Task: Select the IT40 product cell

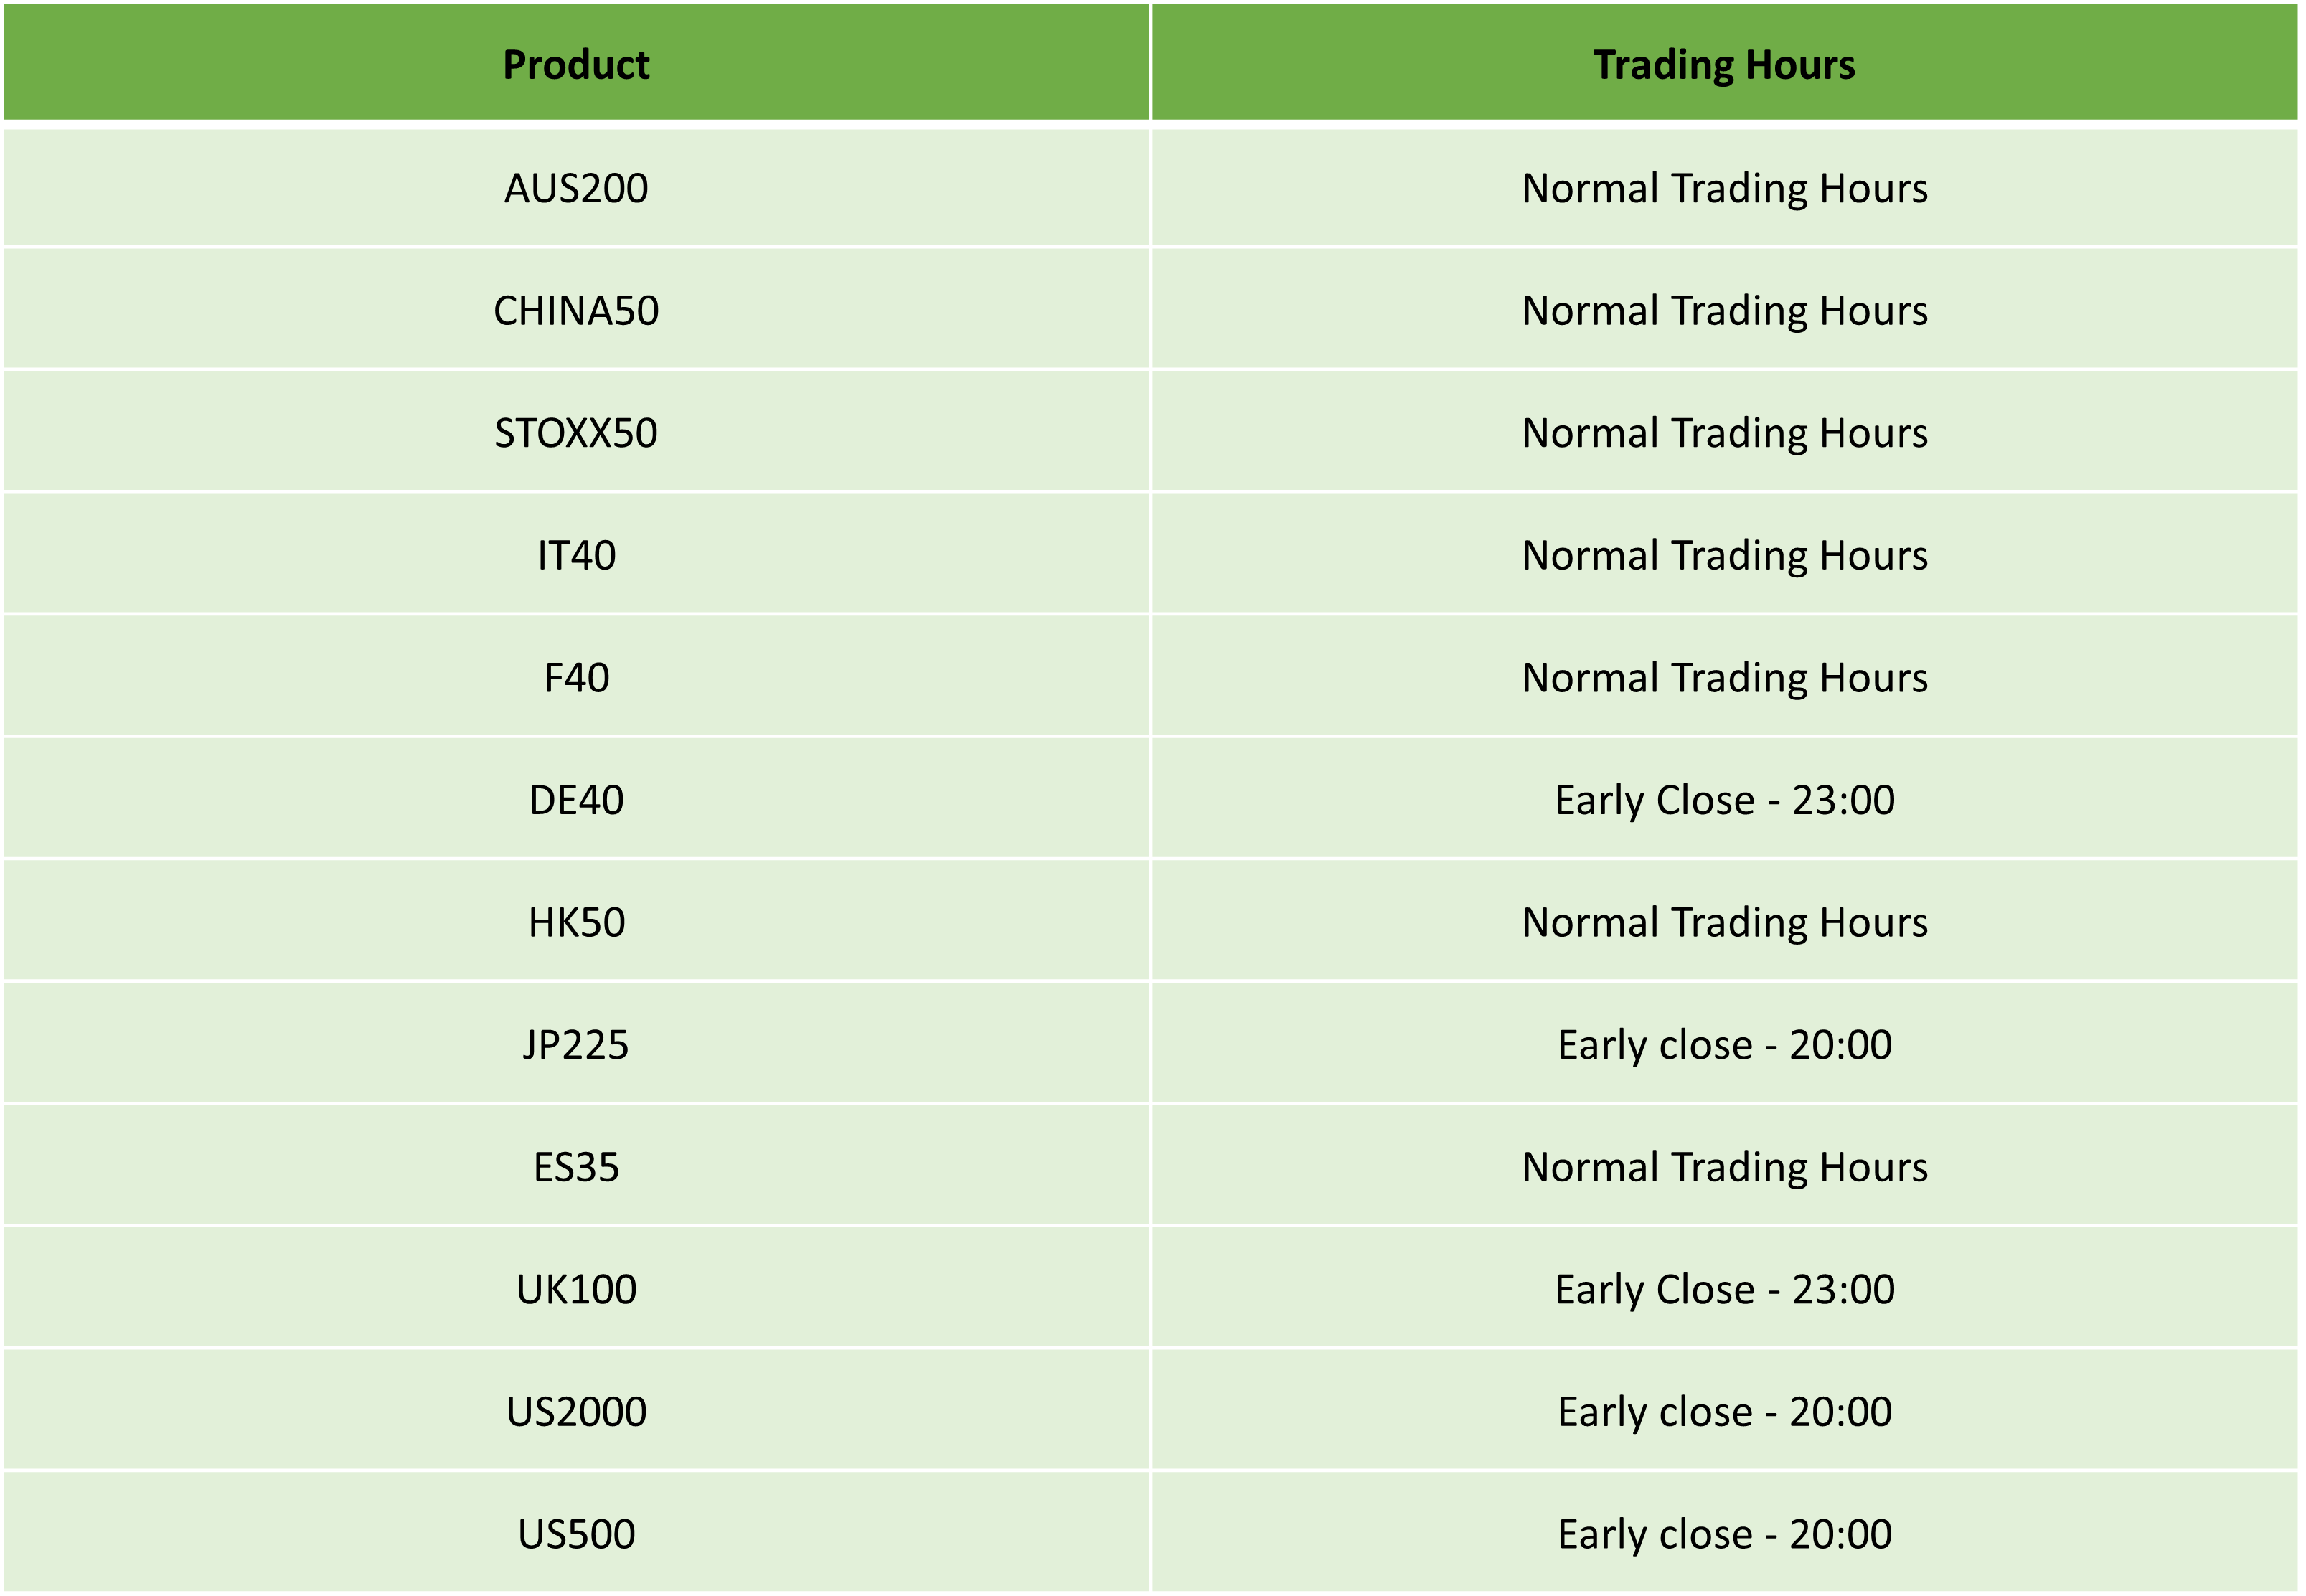Action: [x=576, y=555]
